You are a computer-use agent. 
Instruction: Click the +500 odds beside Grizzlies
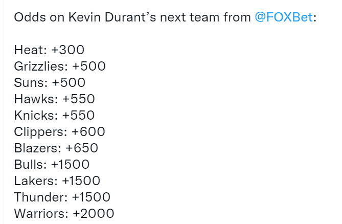(x=89, y=66)
